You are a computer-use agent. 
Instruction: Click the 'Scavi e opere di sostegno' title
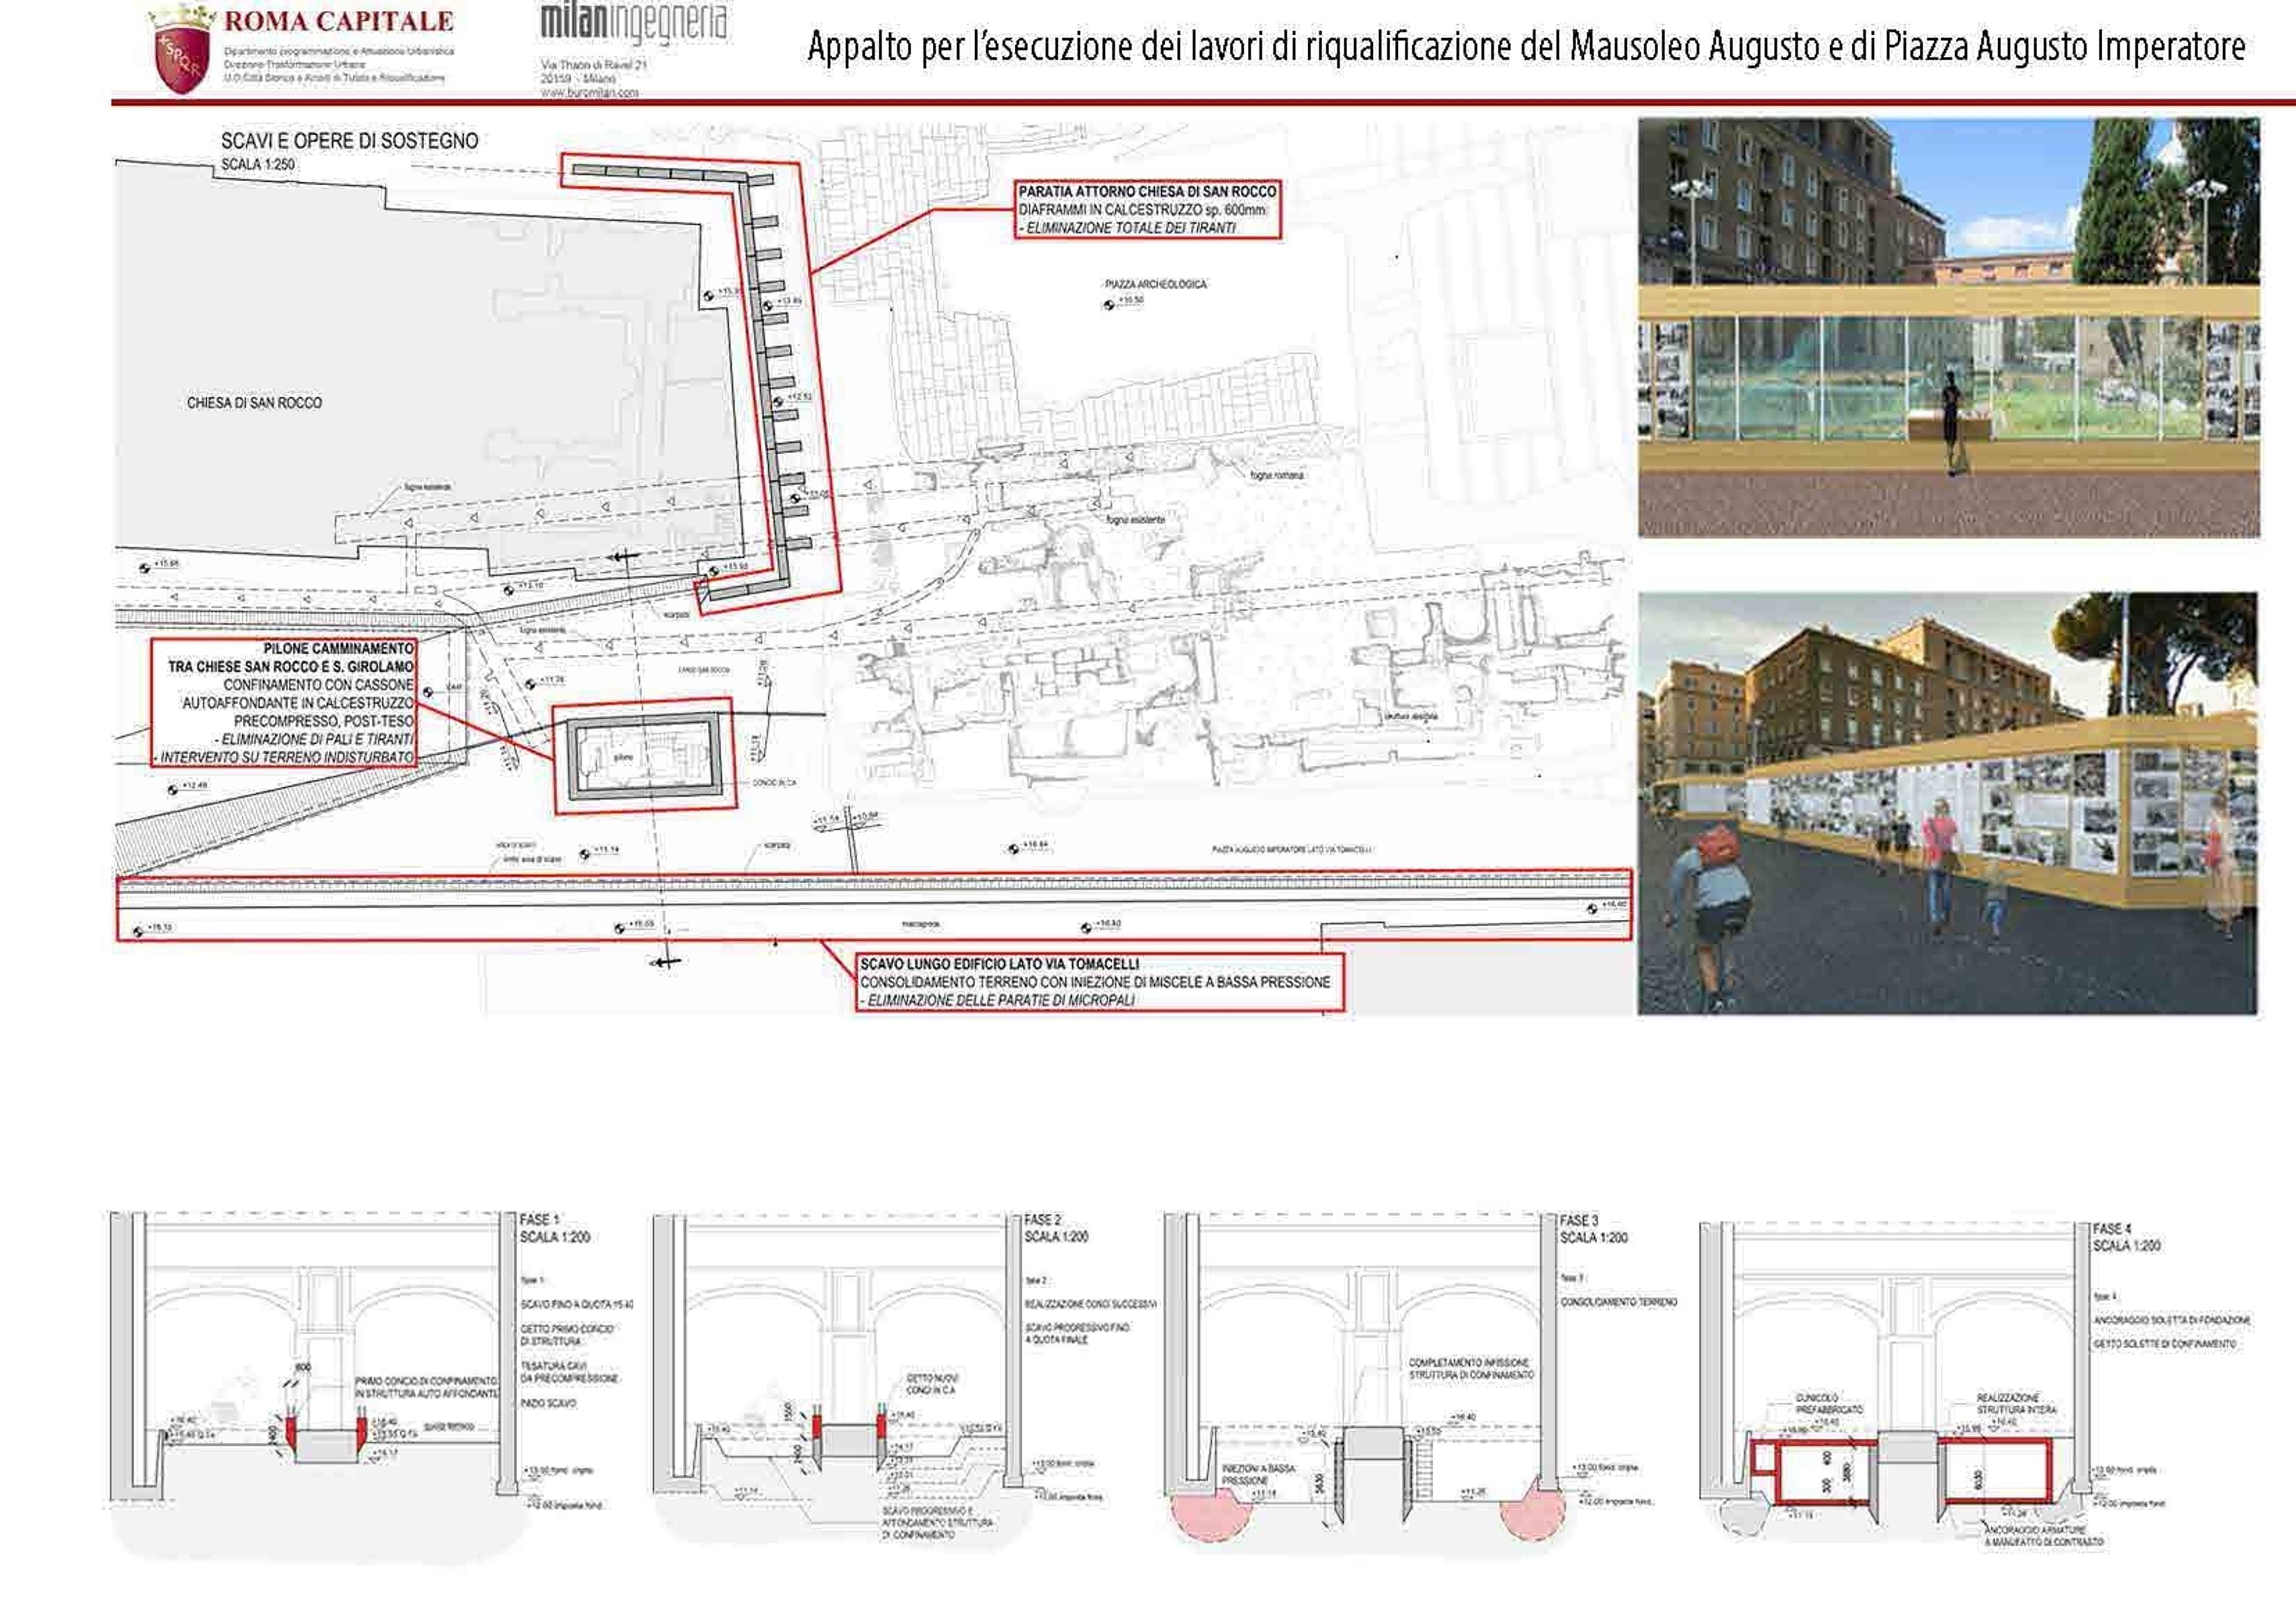click(x=349, y=141)
